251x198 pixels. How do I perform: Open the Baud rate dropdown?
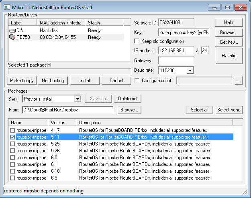point(190,70)
